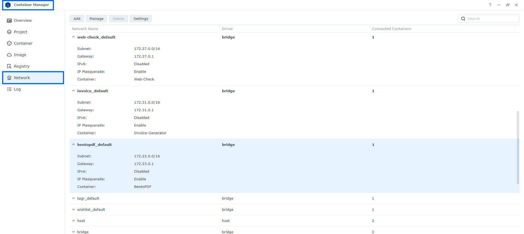
Task: Expand the tagr_default network row
Action: coord(73,198)
